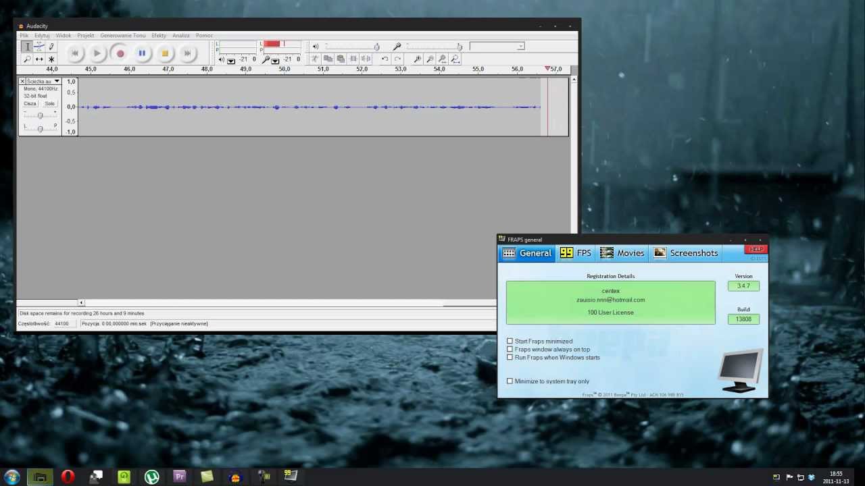Viewport: 865px width, 486px height.
Task: Click the red Record button
Action: pyautogui.click(x=120, y=53)
